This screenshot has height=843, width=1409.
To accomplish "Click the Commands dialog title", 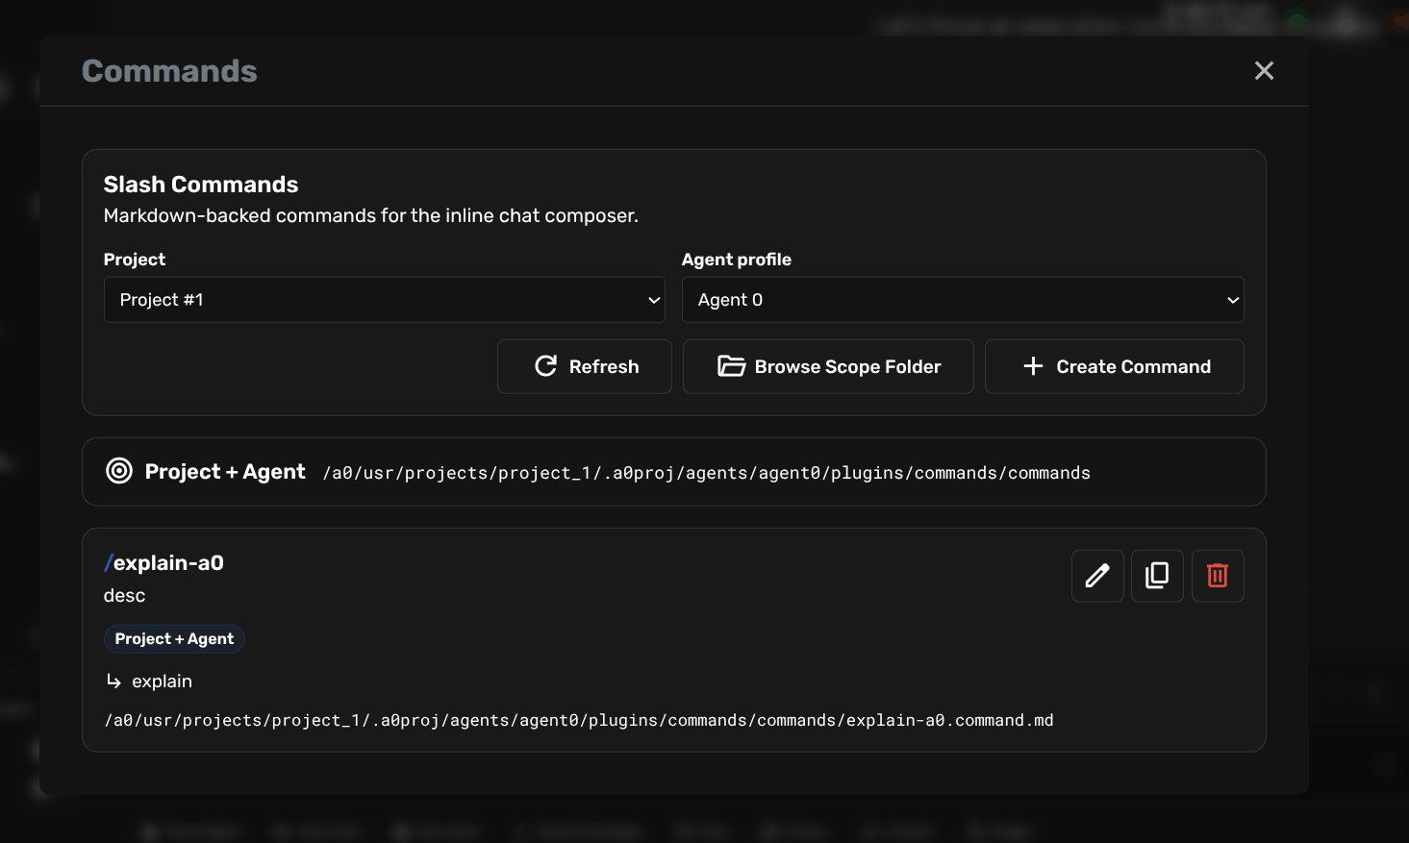I will tap(169, 71).
